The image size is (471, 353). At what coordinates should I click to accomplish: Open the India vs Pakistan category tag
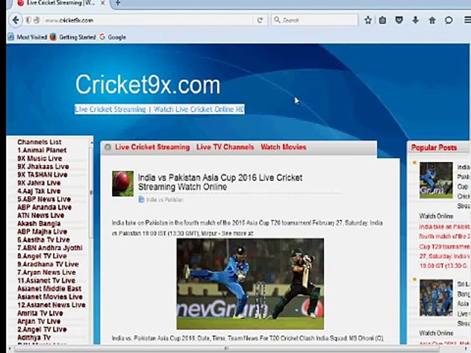(165, 200)
